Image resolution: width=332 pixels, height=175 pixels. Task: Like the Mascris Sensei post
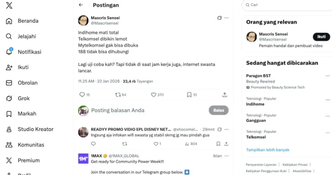coord(157,95)
